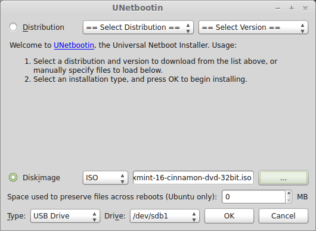The height and width of the screenshot is (231, 316).
Task: Minimize the UNetbootin window
Action: [x=278, y=8]
